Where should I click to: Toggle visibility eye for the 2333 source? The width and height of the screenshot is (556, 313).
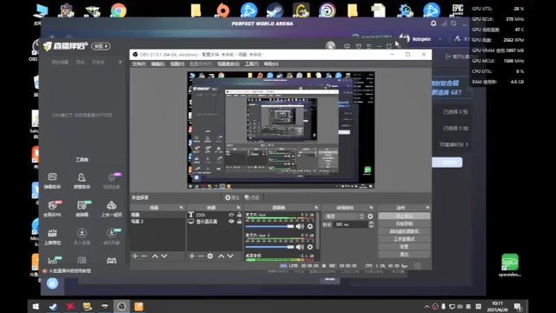[231, 215]
